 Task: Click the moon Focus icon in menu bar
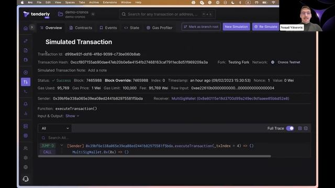pos(232,3)
